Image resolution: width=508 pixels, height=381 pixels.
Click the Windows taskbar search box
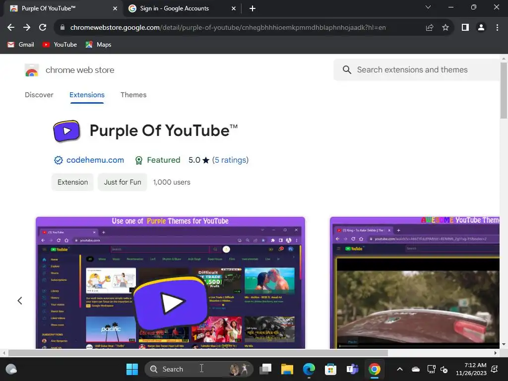coord(198,369)
